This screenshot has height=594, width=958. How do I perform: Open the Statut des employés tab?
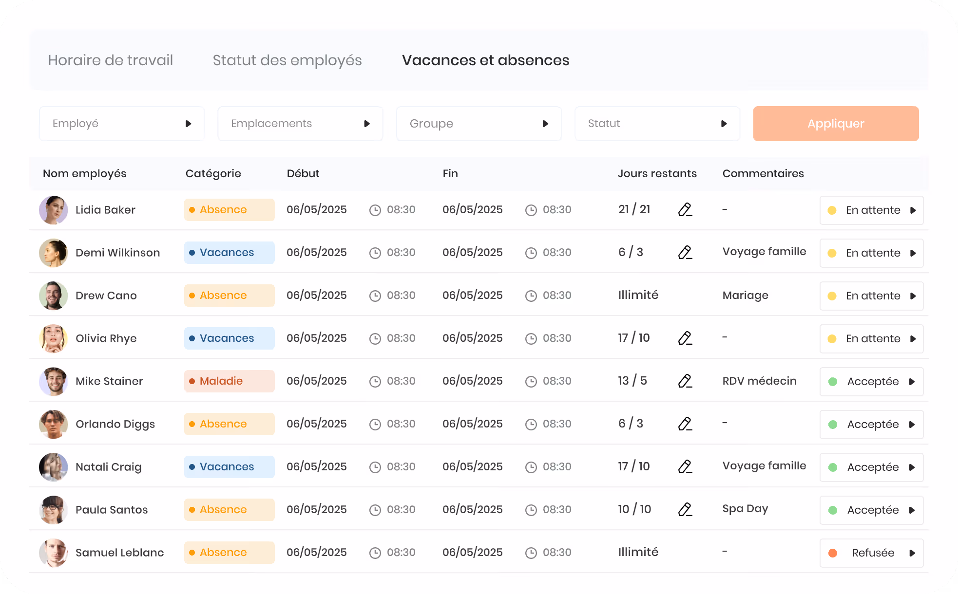coord(287,60)
